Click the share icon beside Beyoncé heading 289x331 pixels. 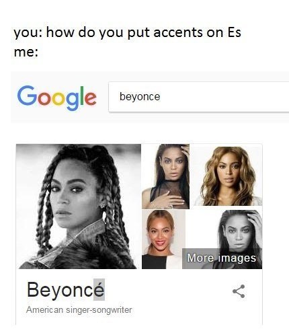[x=239, y=291]
